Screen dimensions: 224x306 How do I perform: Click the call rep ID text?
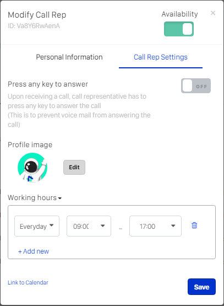[x=34, y=26]
